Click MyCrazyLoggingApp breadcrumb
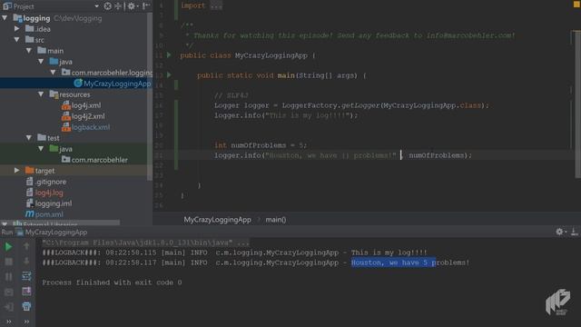This screenshot has width=581, height=327. (x=218, y=220)
